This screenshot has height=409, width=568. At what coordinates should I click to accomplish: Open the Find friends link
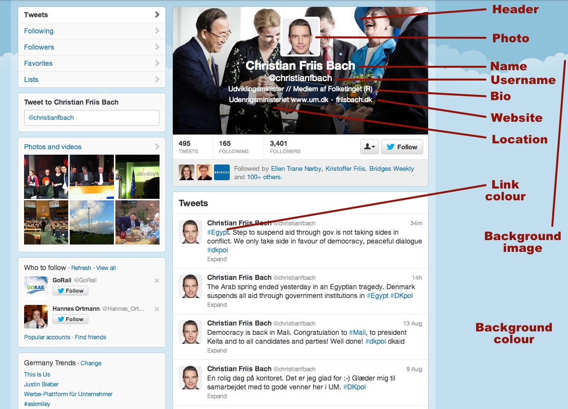pyautogui.click(x=90, y=337)
